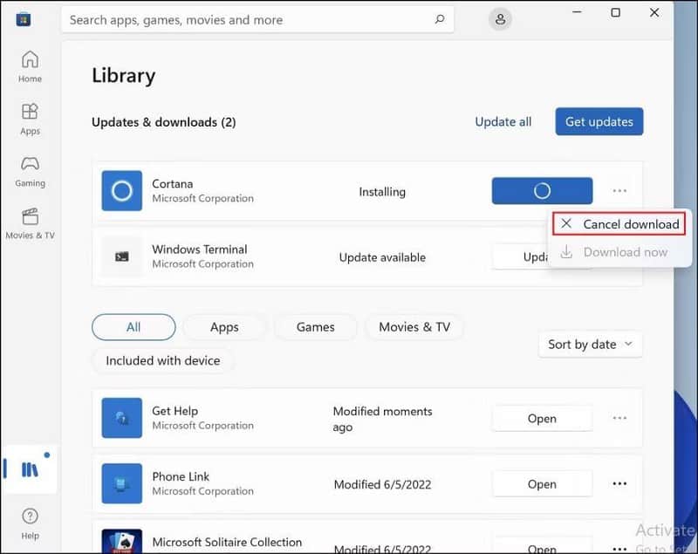Select the All filter chip
The width and height of the screenshot is (698, 554).
(x=133, y=327)
